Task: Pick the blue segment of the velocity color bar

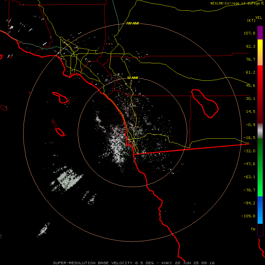Action: [x=260, y=210]
